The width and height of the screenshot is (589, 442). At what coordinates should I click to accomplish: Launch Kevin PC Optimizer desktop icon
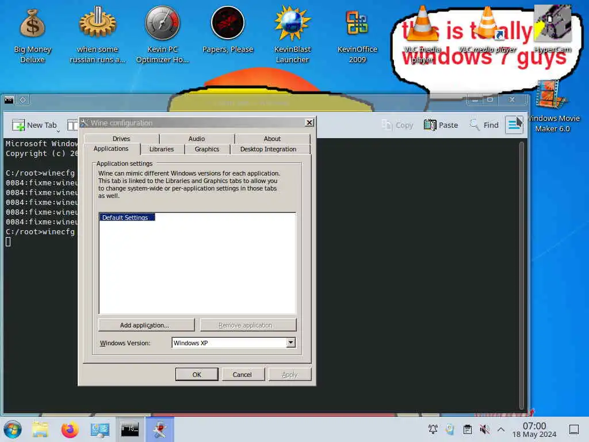pyautogui.click(x=162, y=35)
